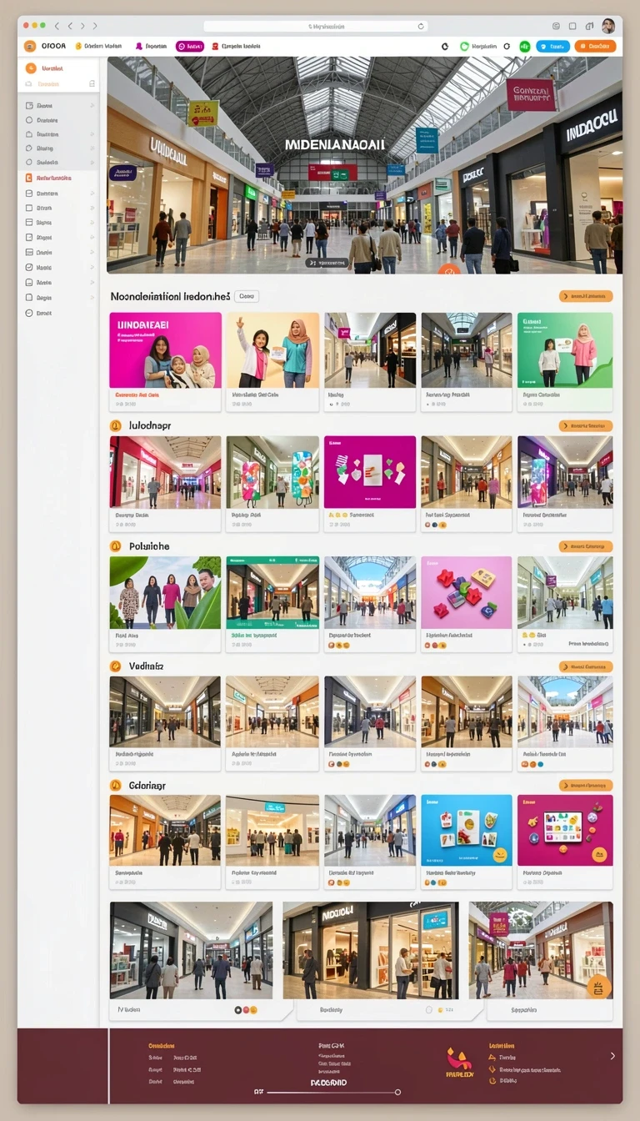Viewport: 640px width, 1121px height.
Task: Expand the last sidebar chevron arrow
Action: coord(92,298)
